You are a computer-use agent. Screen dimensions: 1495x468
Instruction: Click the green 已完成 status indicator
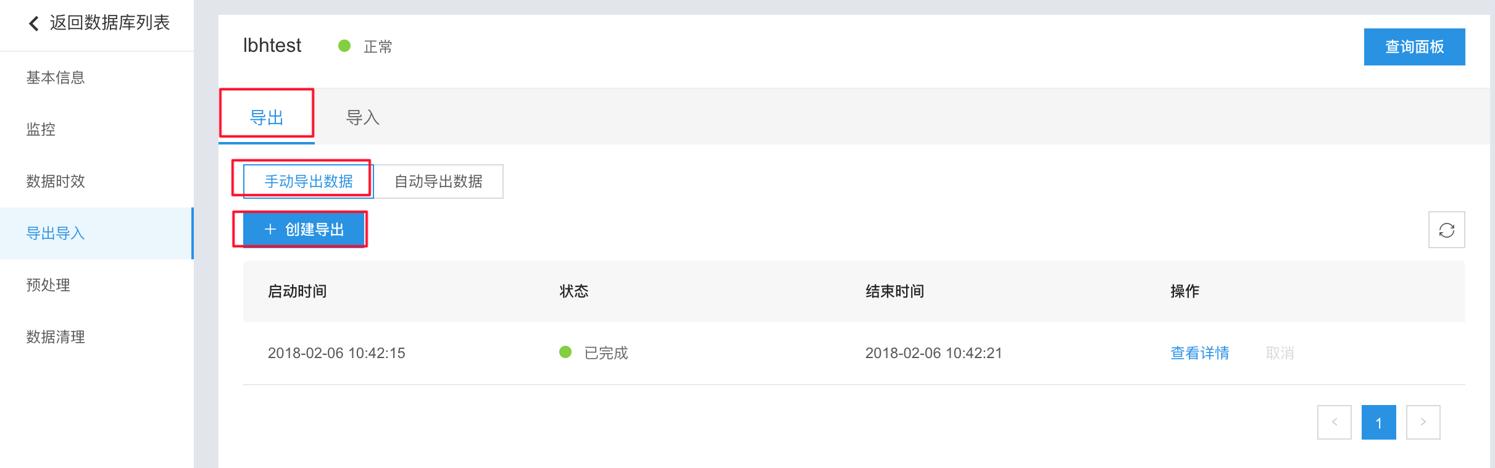(565, 352)
